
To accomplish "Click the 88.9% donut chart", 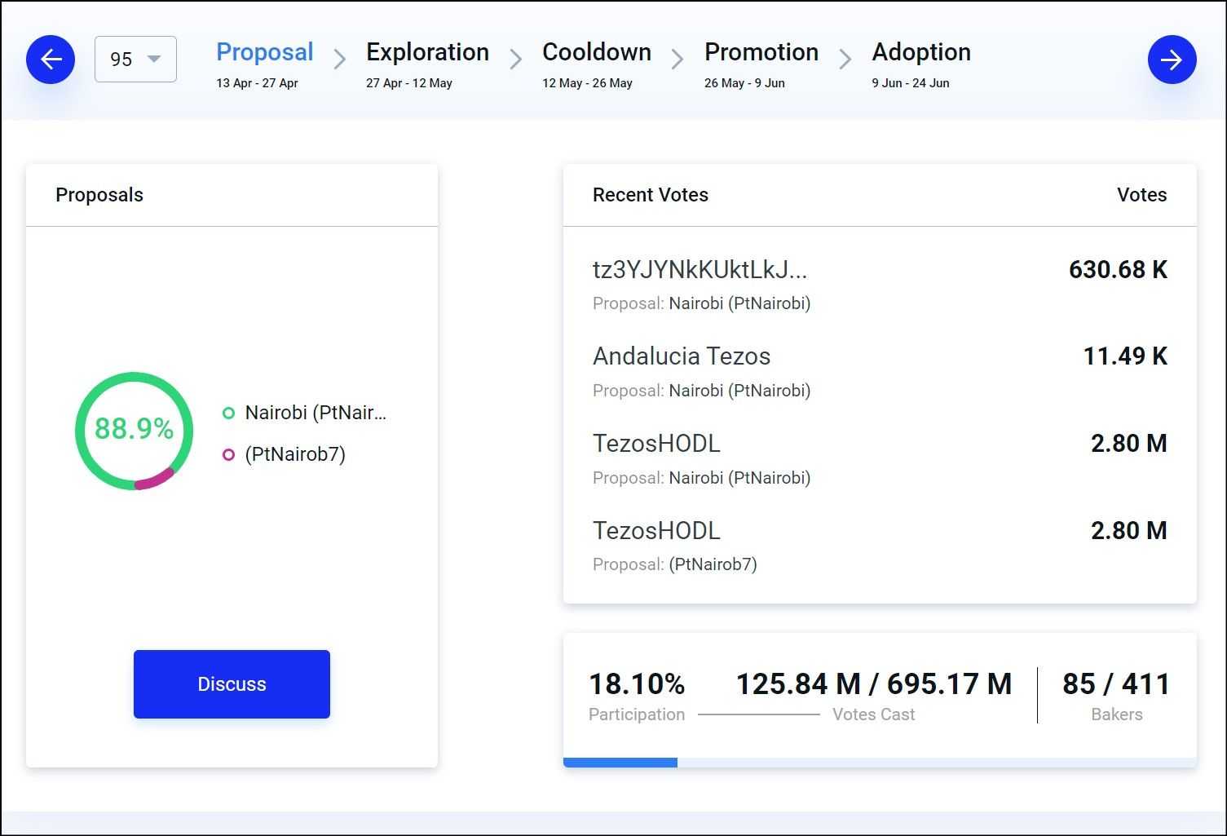I will pos(134,431).
